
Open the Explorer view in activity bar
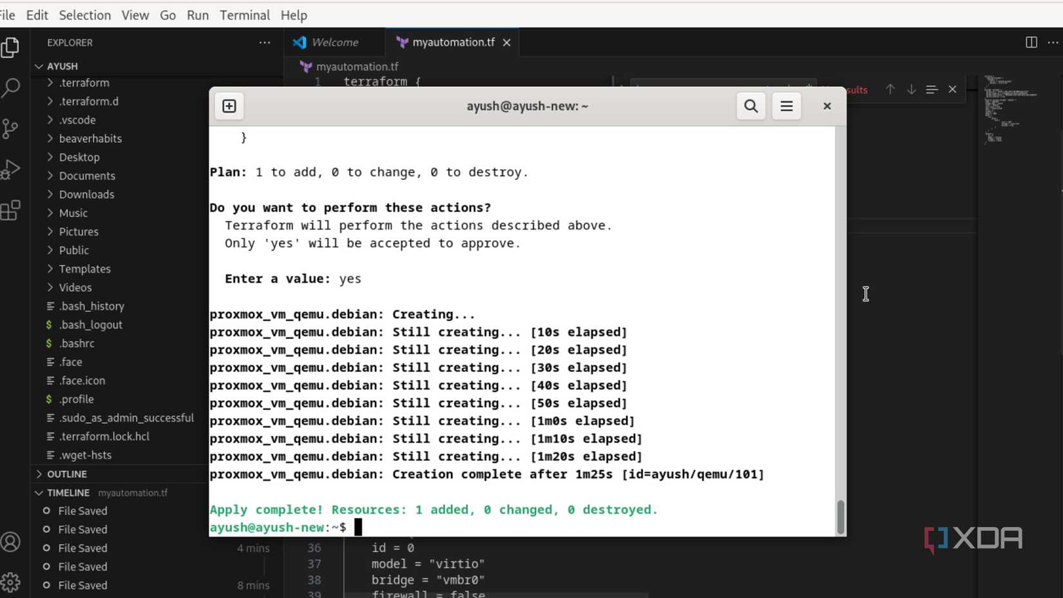click(x=10, y=48)
